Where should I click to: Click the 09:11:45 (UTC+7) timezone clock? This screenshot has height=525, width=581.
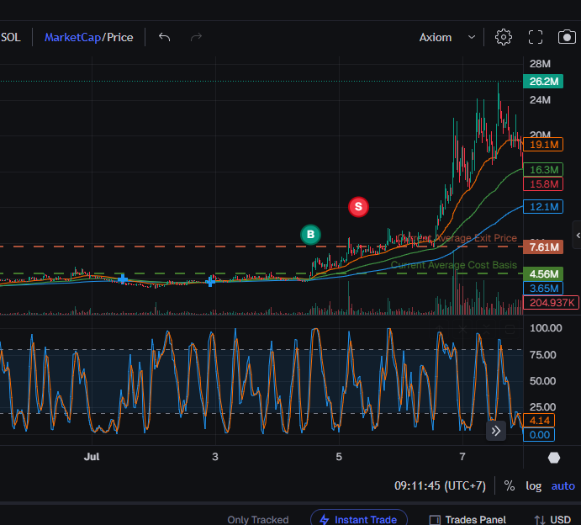(x=440, y=485)
